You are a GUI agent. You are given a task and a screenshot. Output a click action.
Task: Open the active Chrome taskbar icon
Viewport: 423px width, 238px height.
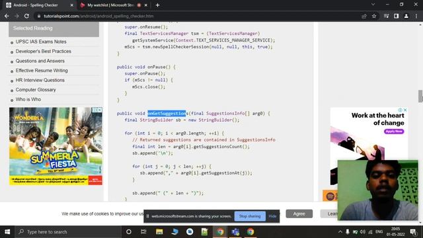click(220, 232)
